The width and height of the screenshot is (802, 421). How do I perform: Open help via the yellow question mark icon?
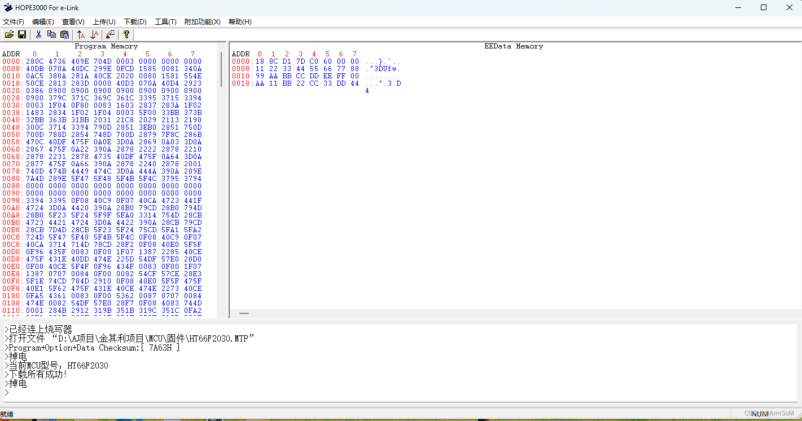point(126,35)
